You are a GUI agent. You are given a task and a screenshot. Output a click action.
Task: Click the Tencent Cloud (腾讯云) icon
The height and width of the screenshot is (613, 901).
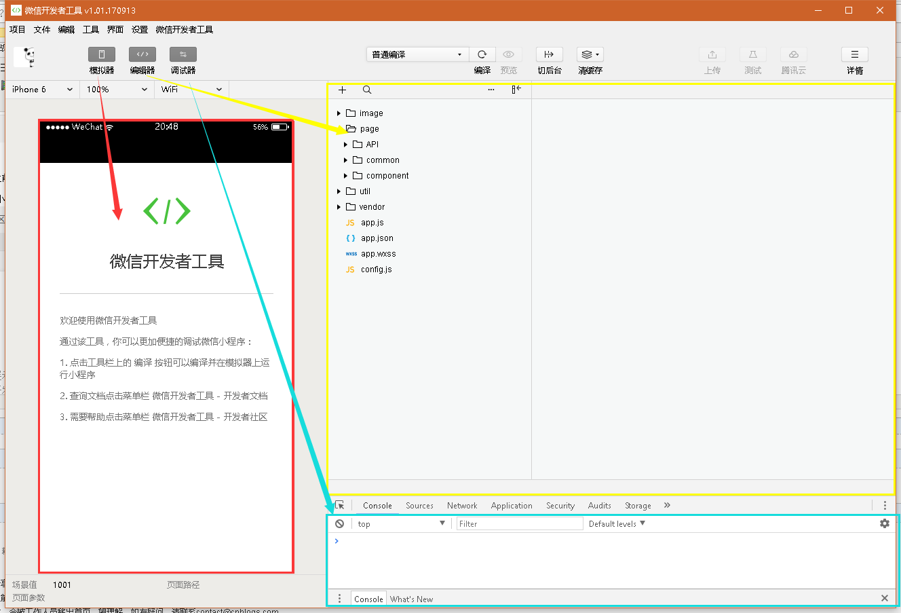pos(794,54)
